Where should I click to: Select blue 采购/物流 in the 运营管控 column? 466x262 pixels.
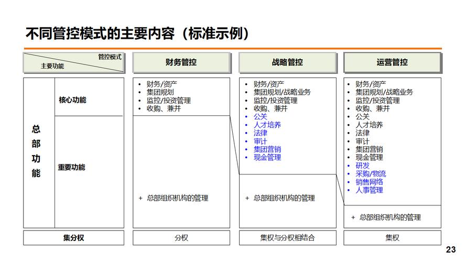click(371, 174)
